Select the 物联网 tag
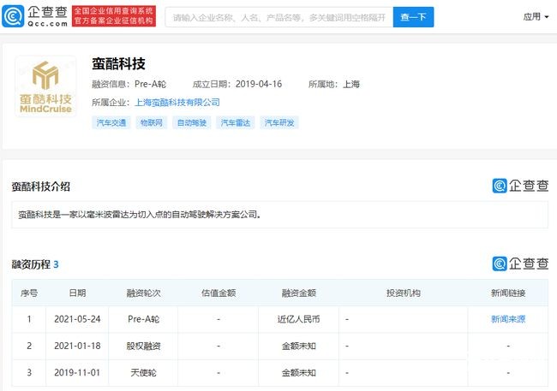557x391 pixels. click(x=152, y=123)
